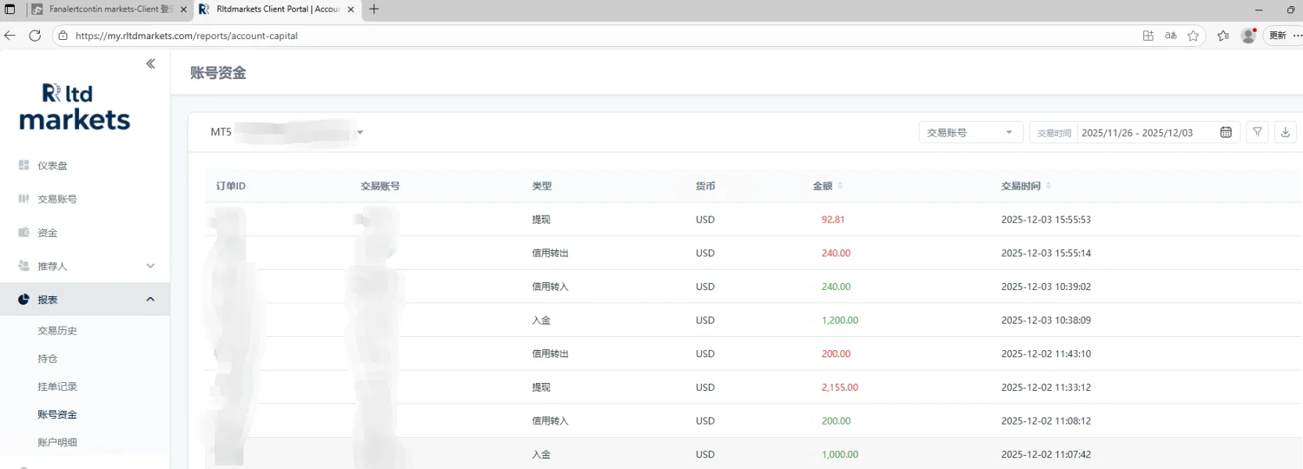
Task: Click timestamp 2025-12-03 10:39:02
Action: click(x=1046, y=287)
